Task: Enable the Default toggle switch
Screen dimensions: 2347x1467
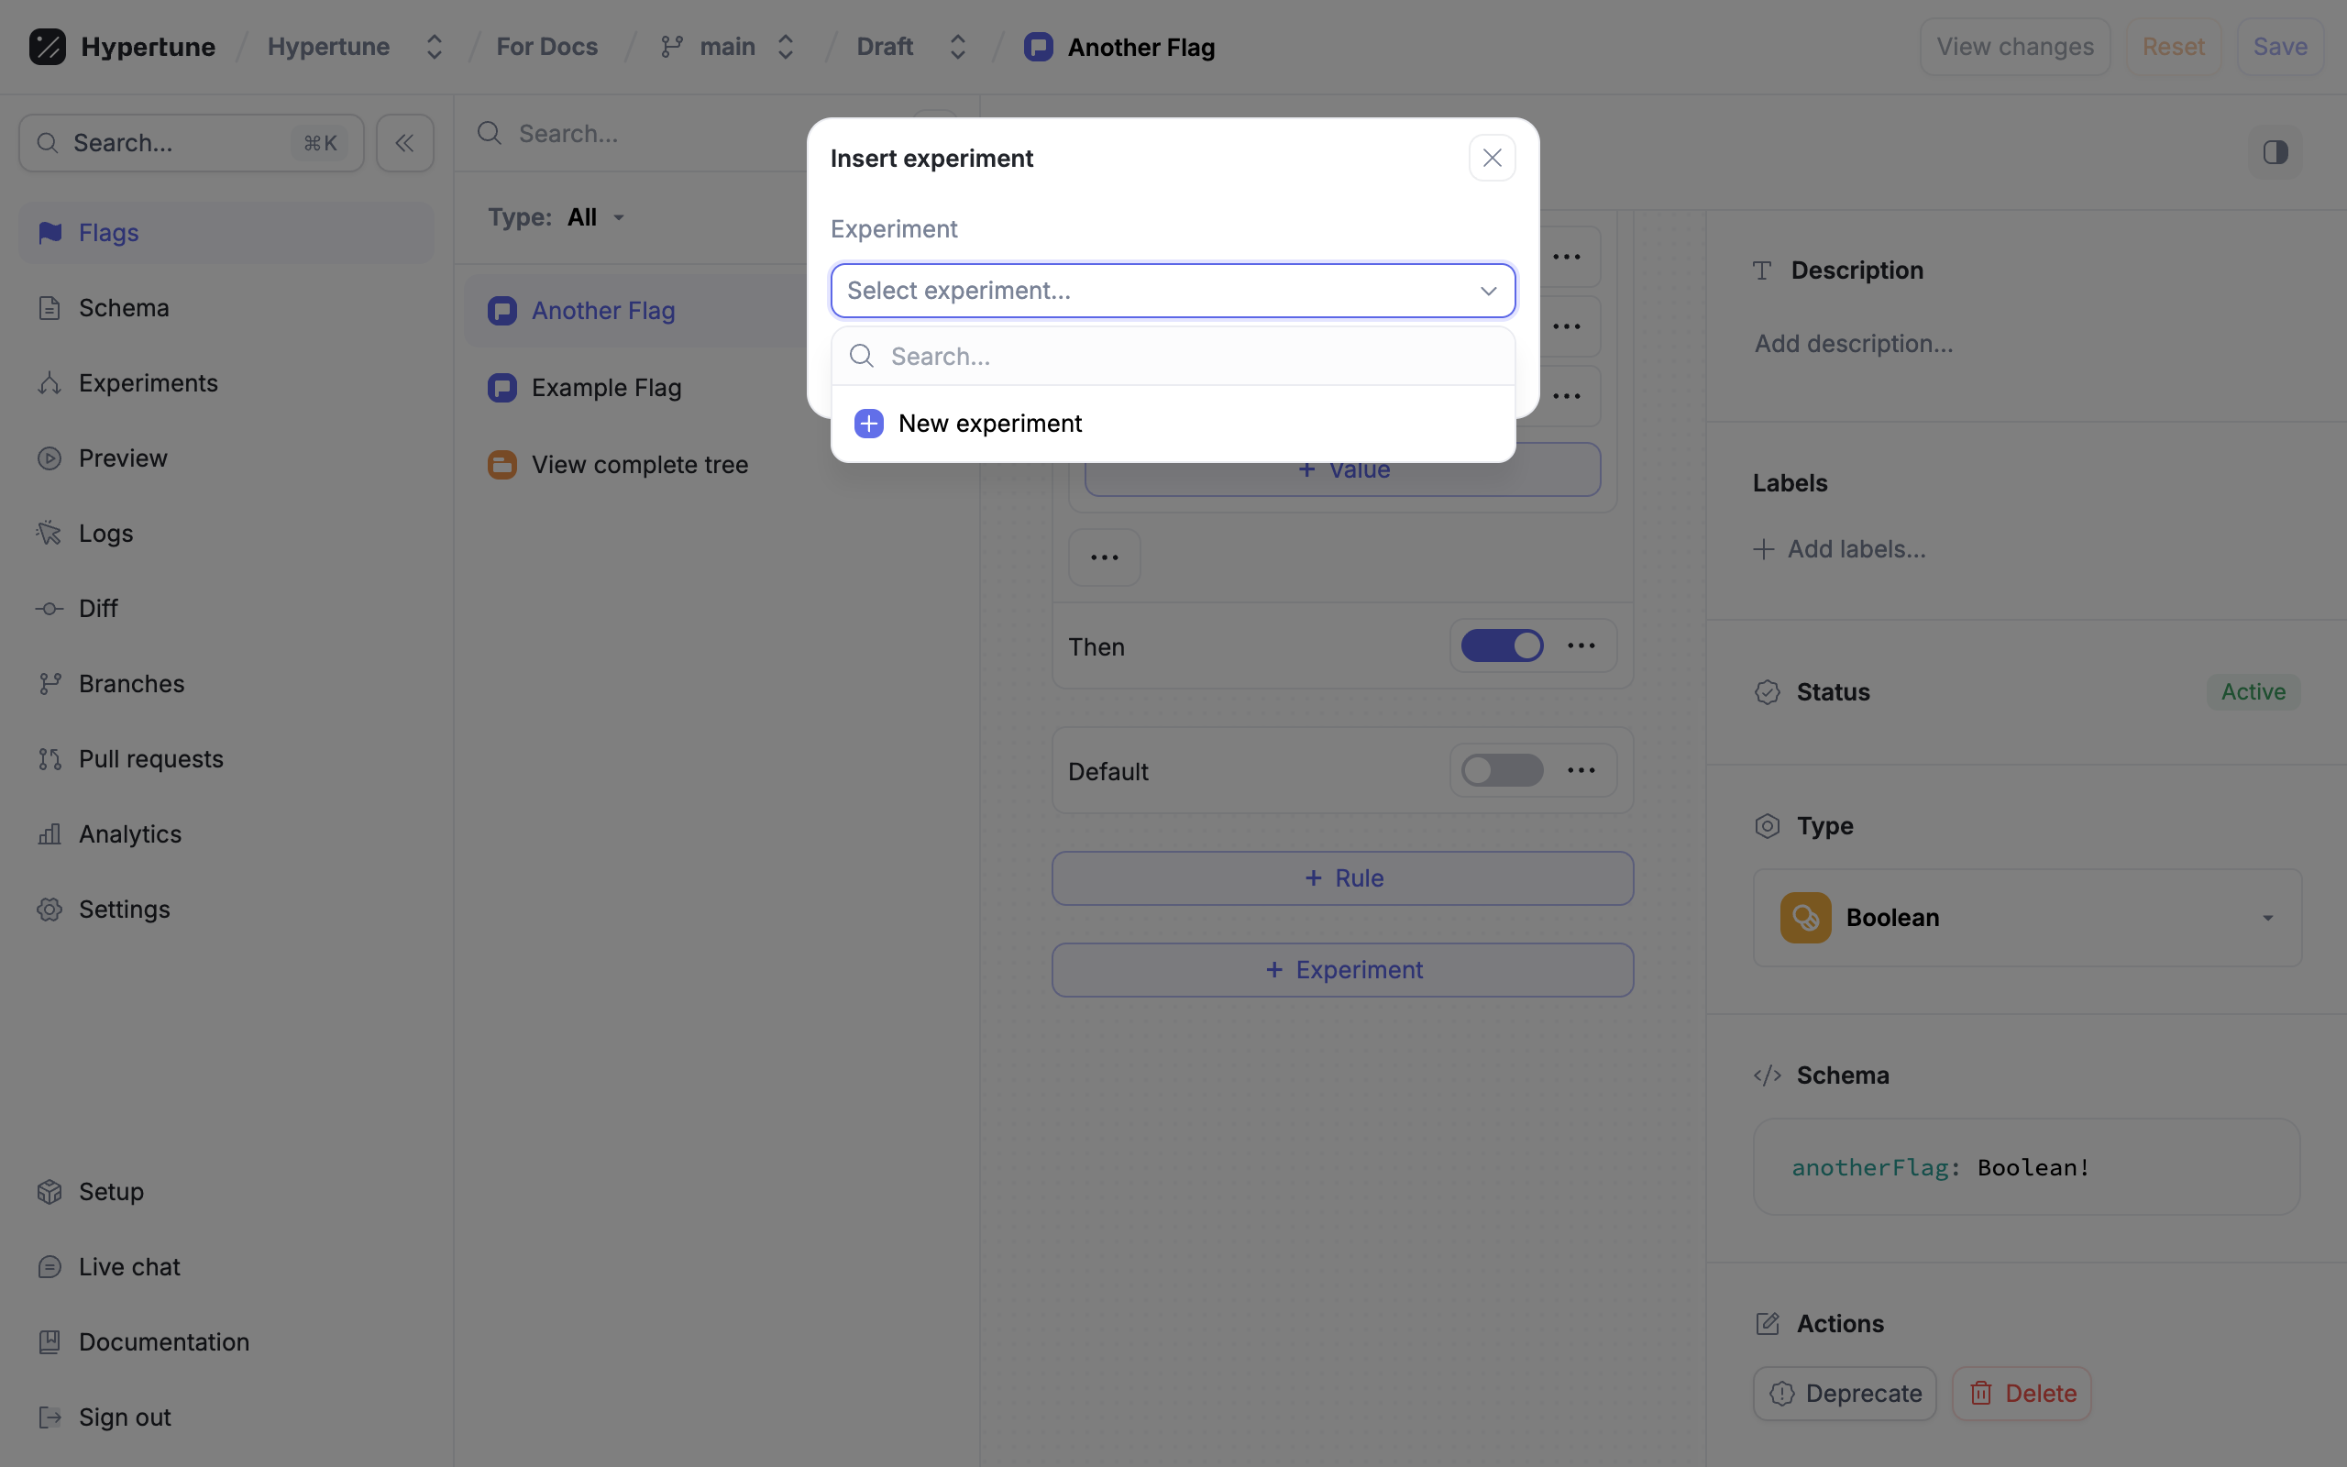Action: [1502, 771]
